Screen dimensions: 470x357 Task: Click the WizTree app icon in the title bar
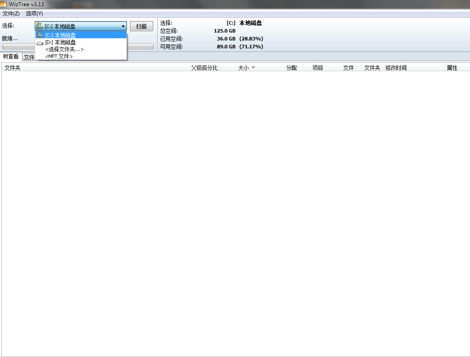point(3,4)
